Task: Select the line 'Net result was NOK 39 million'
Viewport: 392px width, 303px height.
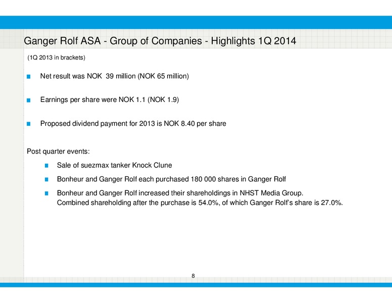Action: click(115, 76)
